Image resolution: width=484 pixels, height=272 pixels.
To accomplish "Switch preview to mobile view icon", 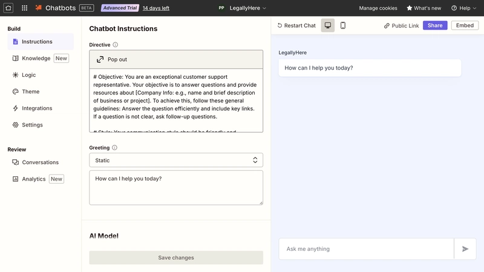I will (343, 25).
